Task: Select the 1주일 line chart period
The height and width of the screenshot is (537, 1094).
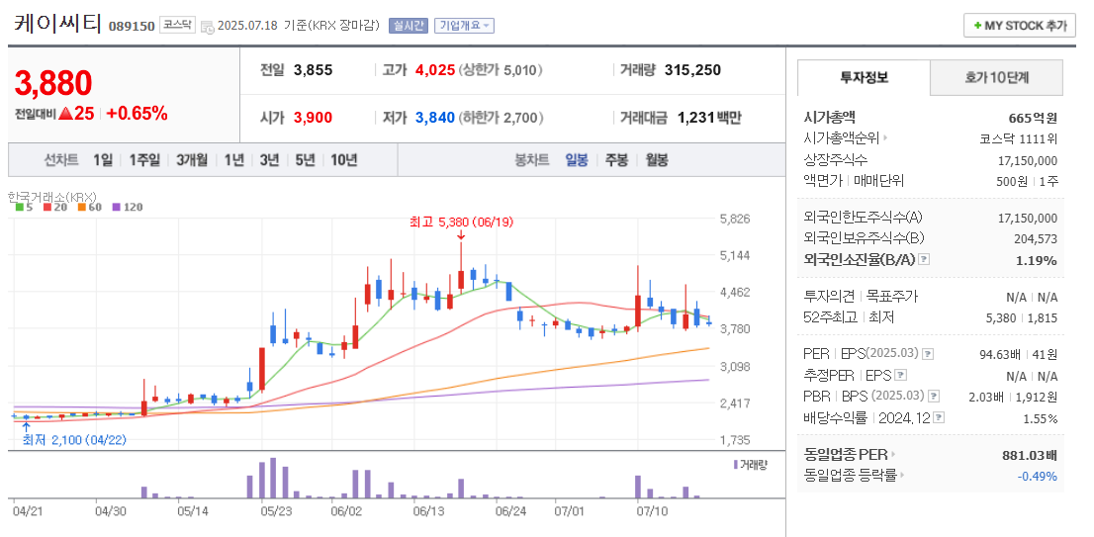Action: (144, 159)
